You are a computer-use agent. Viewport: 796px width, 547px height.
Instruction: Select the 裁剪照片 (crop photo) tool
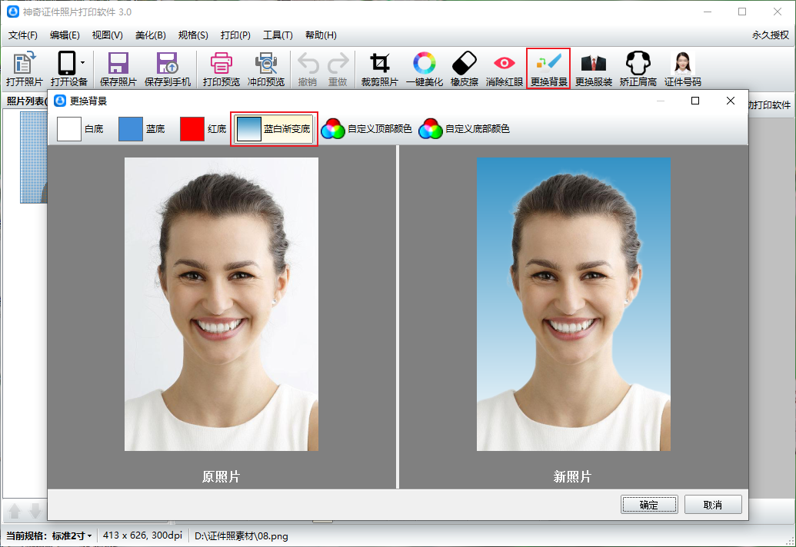point(379,68)
